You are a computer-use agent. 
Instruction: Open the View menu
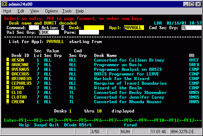[x=34, y=11]
